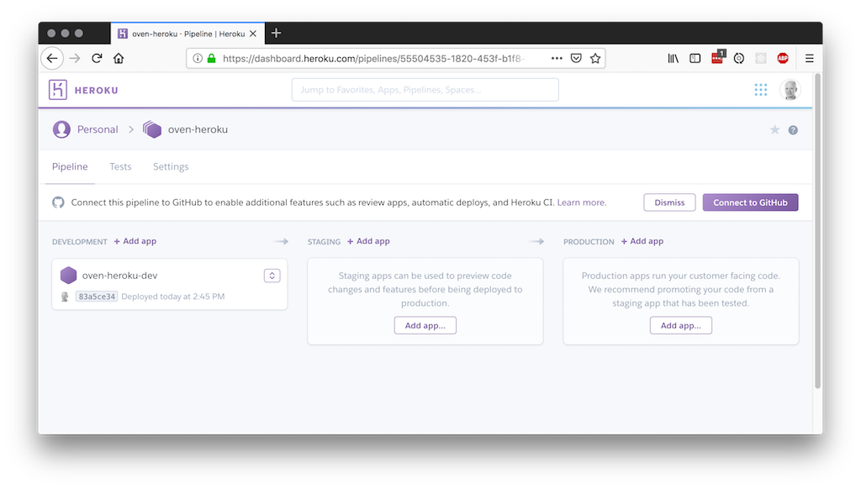Switch to the Tests tab

(120, 166)
